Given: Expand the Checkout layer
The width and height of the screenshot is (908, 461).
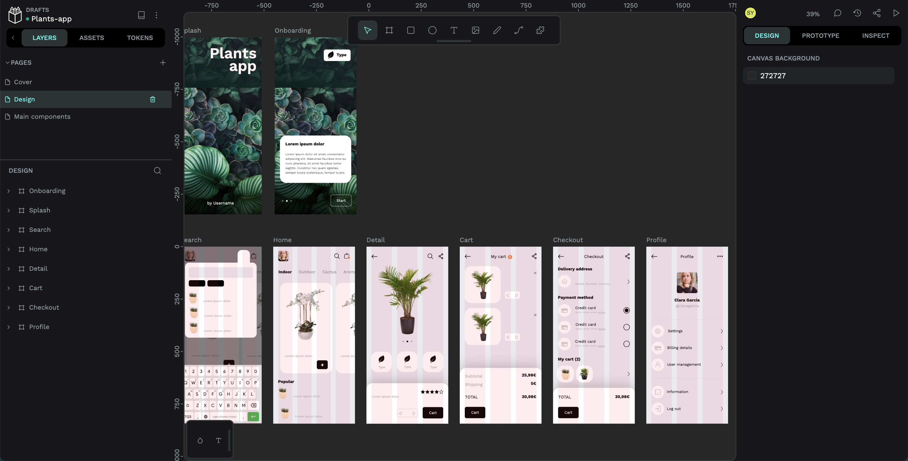Looking at the screenshot, I should click(9, 308).
